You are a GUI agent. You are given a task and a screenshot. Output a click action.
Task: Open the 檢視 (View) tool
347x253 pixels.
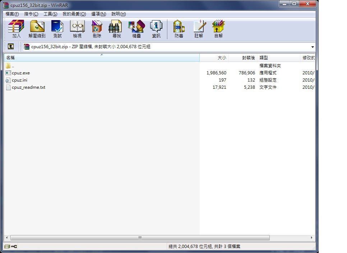pos(77,29)
